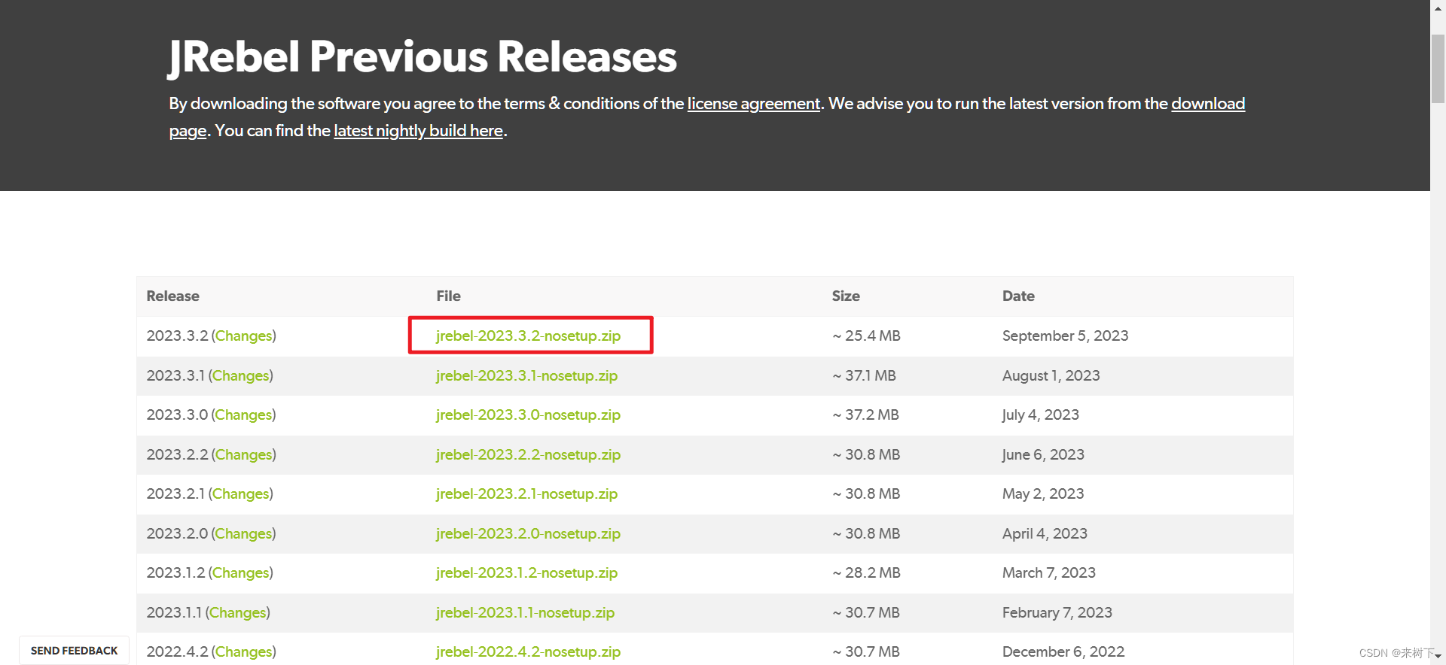Select the size ~ 25.4 MB
The width and height of the screenshot is (1446, 665).
[866, 336]
